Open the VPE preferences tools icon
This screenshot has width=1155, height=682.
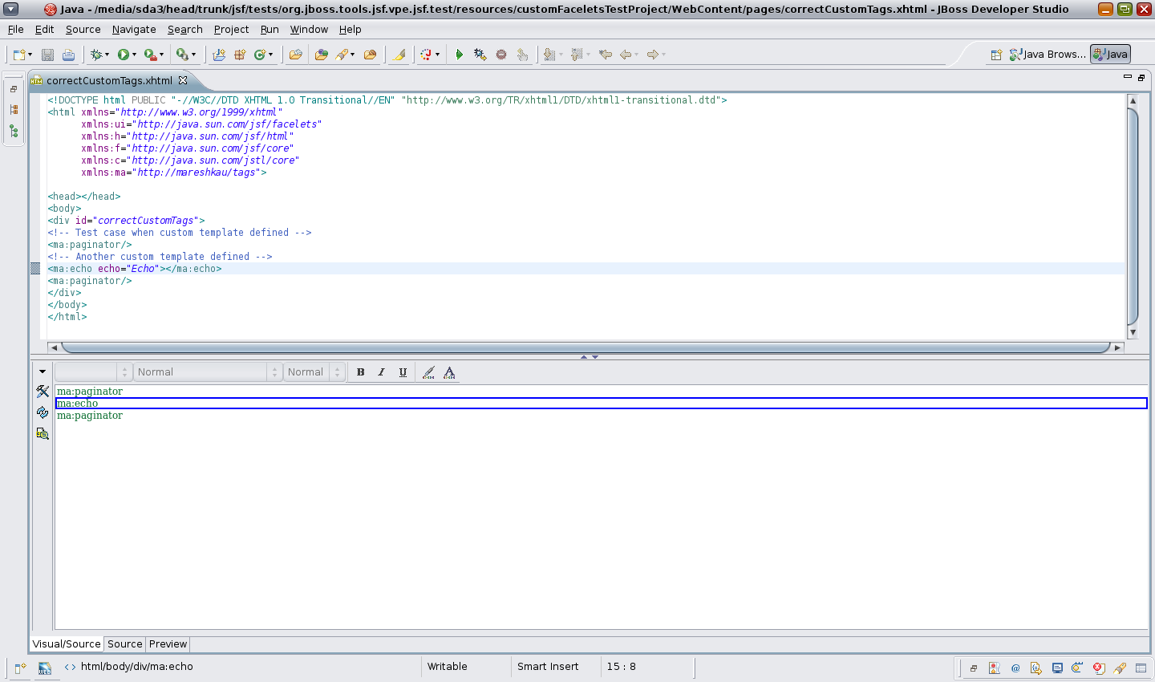(x=43, y=392)
